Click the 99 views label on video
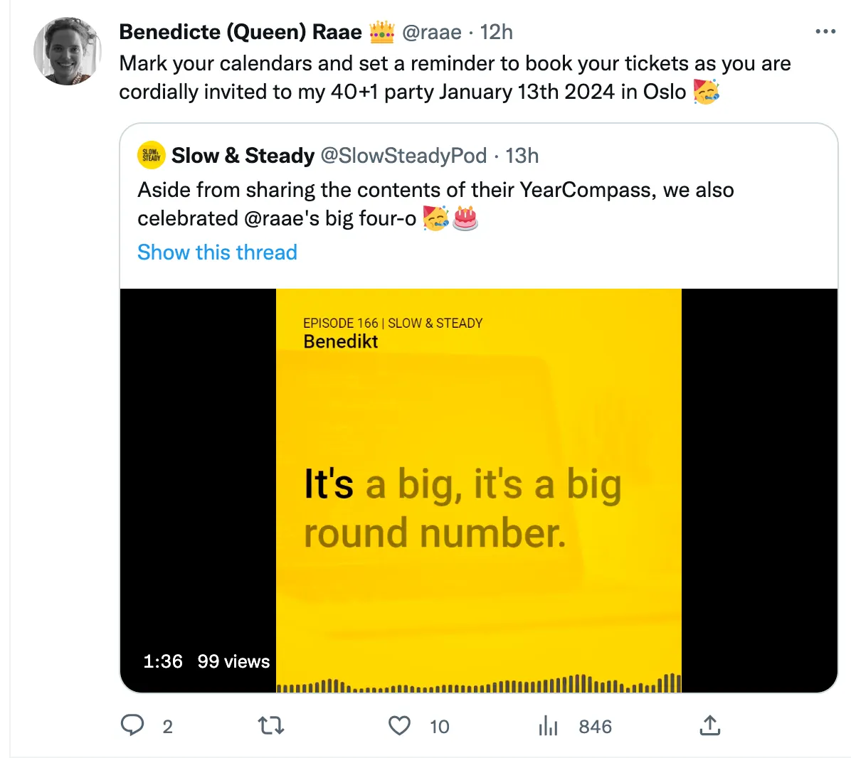 click(x=233, y=661)
